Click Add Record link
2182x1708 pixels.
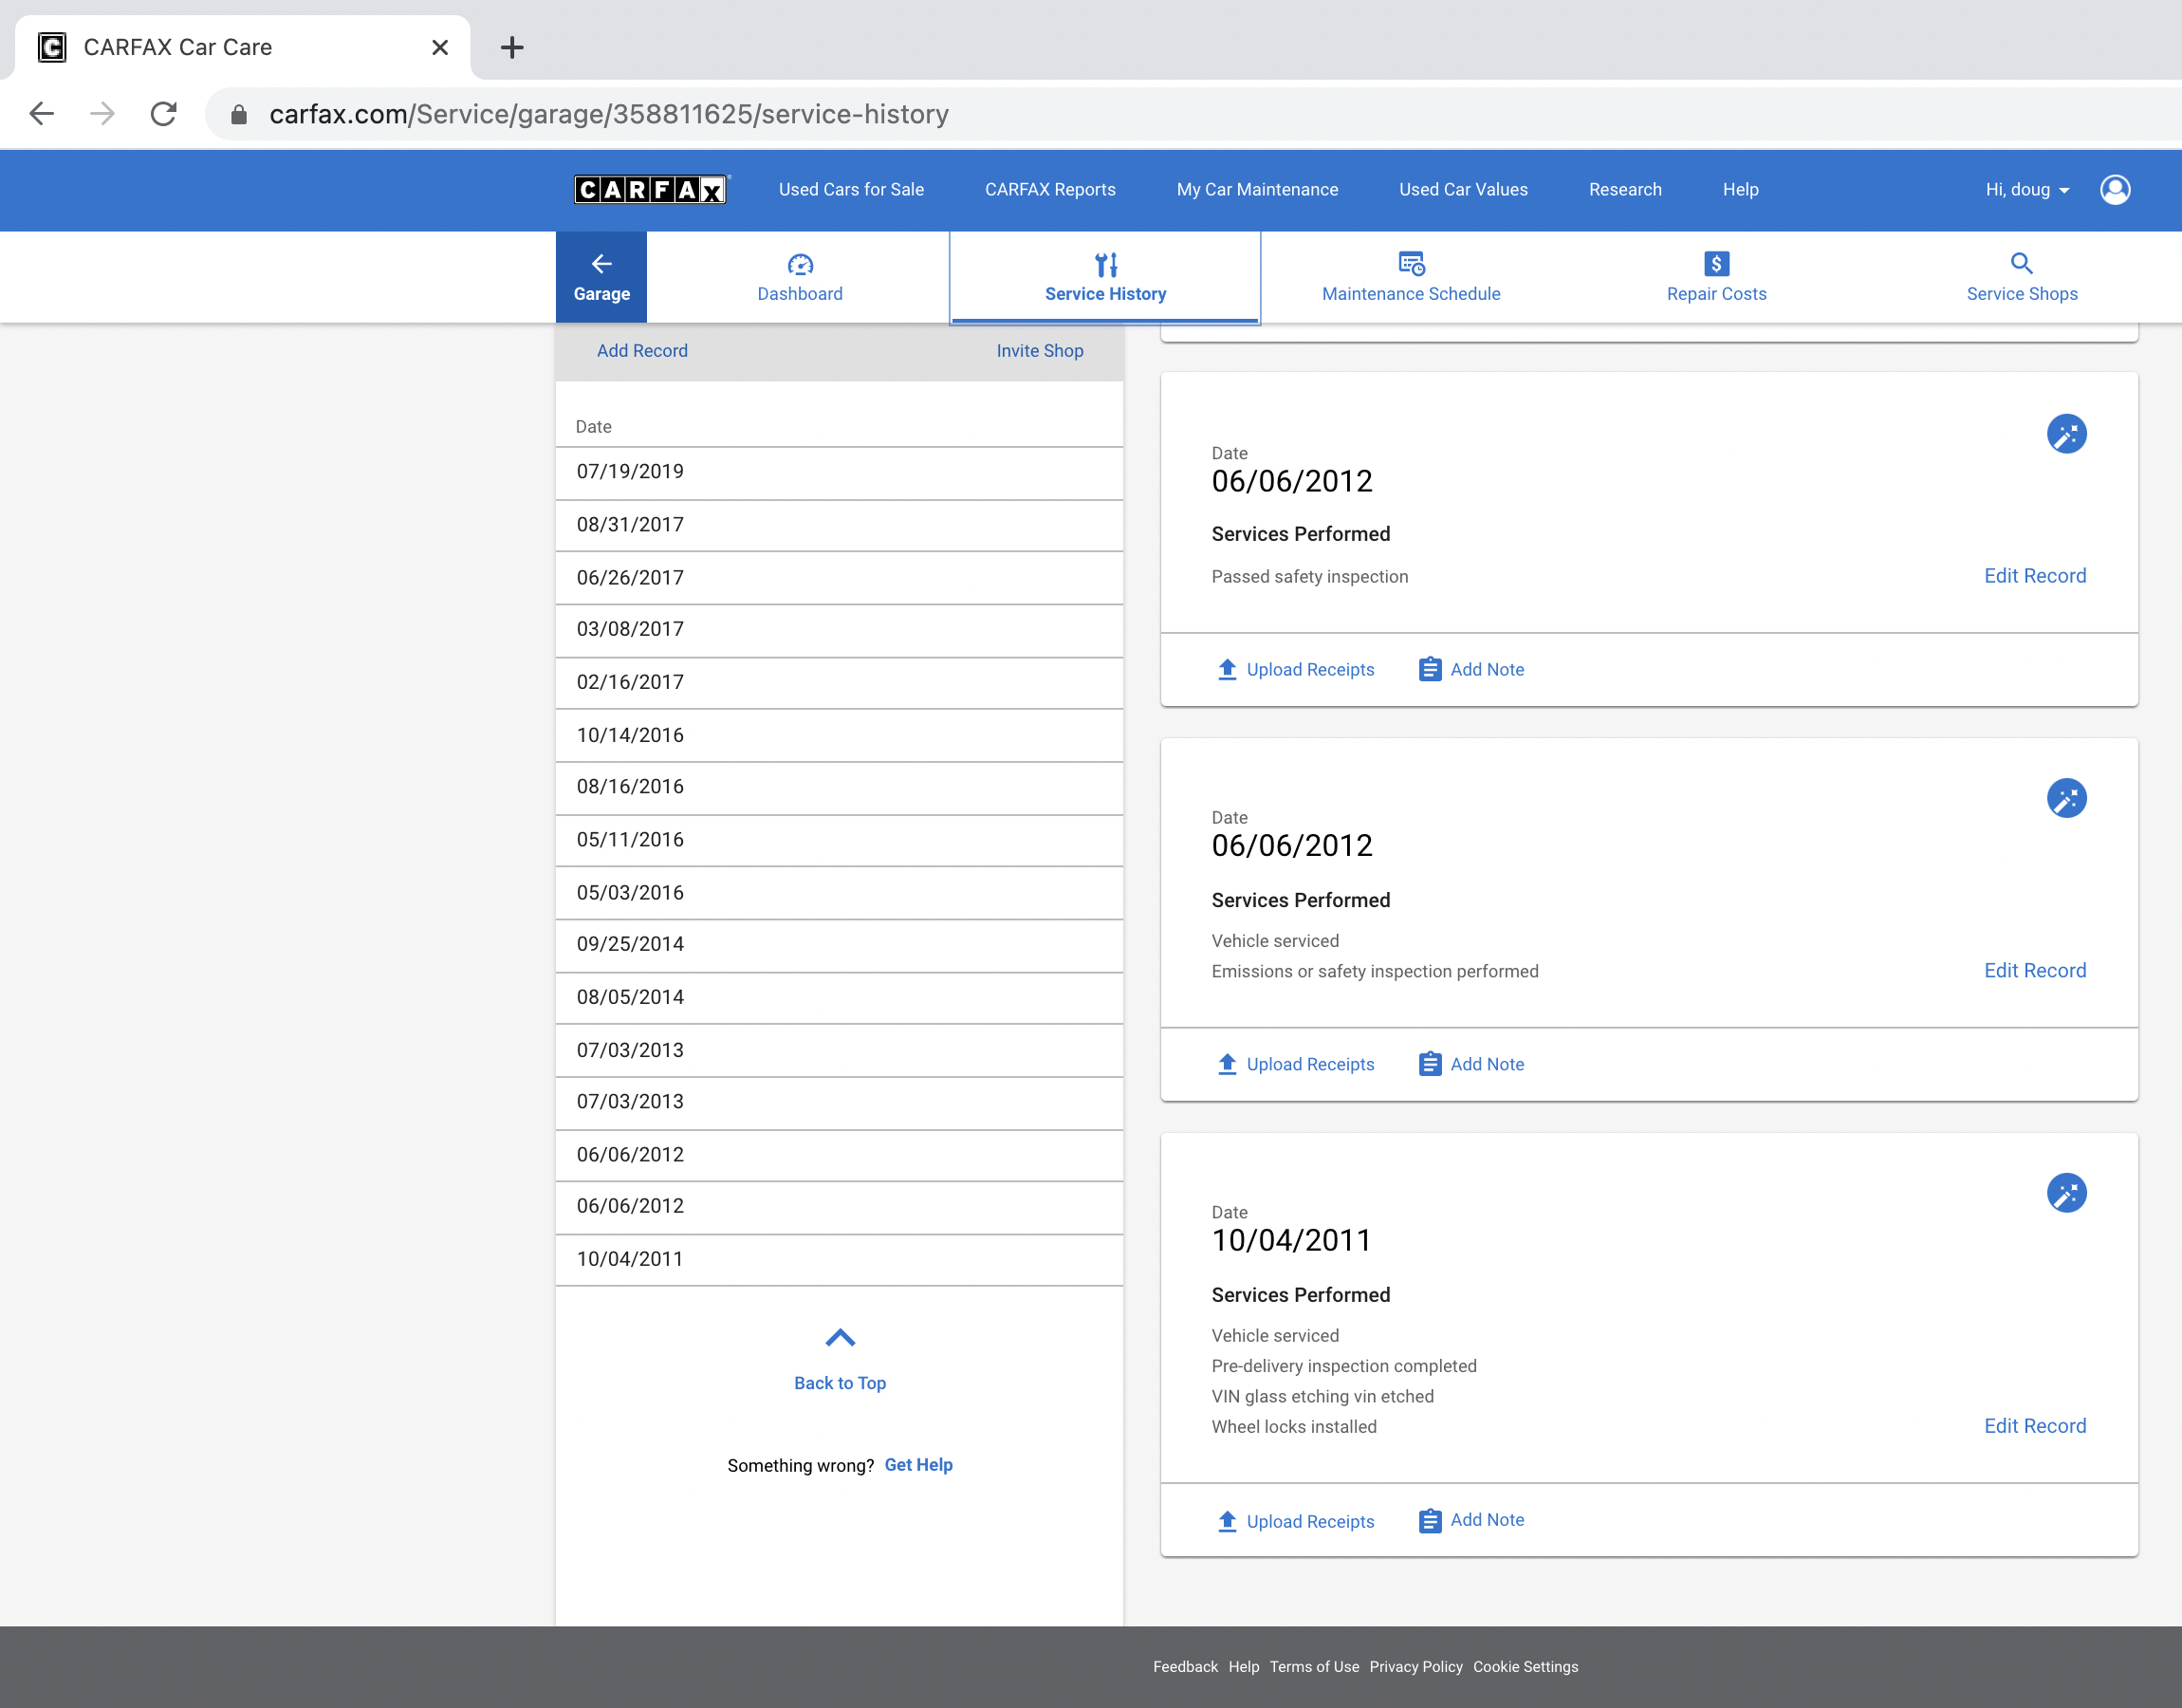click(x=641, y=351)
